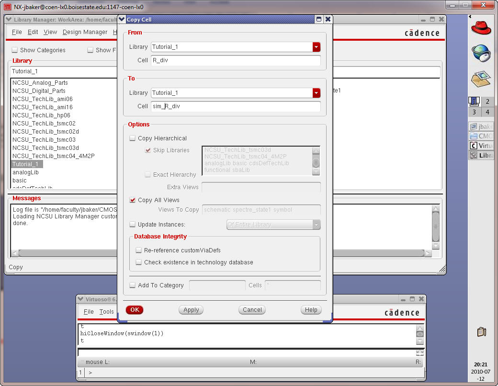Viewport: 498px width, 386px height.
Task: Click the Cancel button in Copy Cell
Action: coord(252,310)
